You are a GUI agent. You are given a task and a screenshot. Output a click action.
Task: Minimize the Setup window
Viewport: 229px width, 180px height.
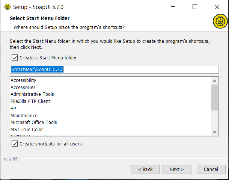point(173,7)
